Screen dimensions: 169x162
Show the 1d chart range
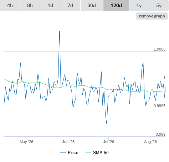50,5
